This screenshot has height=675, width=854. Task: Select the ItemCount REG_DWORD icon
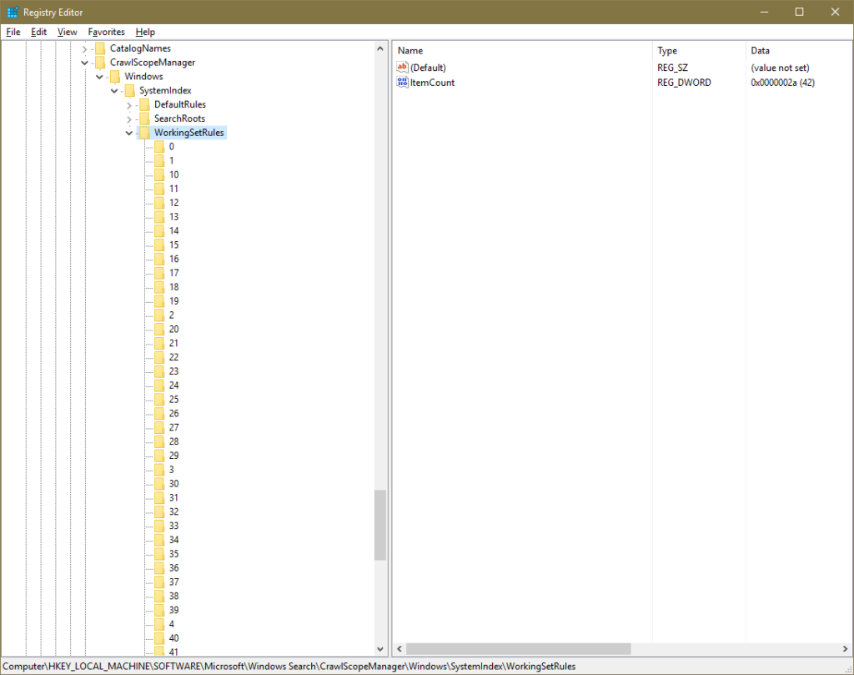pos(400,82)
